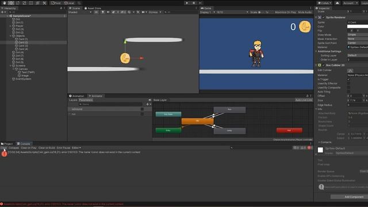368x207 pixels.
Task: Select EventSystem in Hierarchy
Action: pos(23,79)
